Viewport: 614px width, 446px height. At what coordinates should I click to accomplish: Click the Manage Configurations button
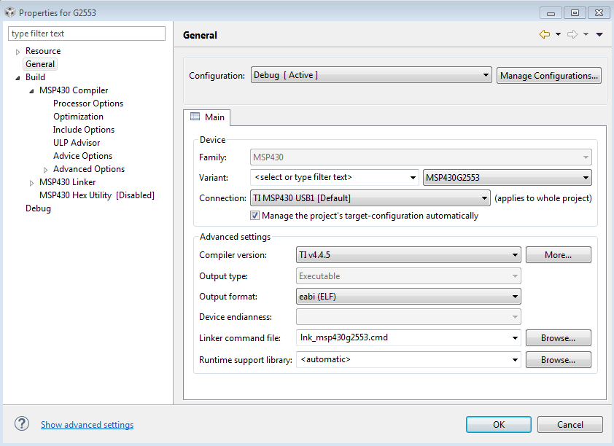click(549, 76)
